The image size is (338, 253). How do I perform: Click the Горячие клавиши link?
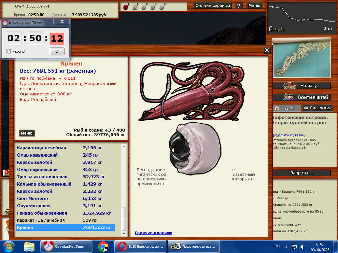coord(153,233)
